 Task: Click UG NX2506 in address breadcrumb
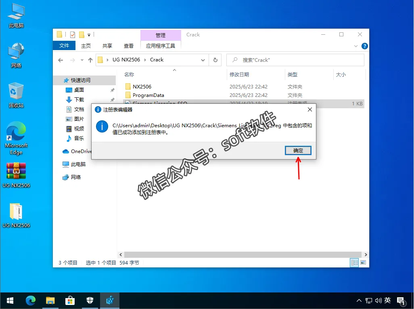pos(126,60)
